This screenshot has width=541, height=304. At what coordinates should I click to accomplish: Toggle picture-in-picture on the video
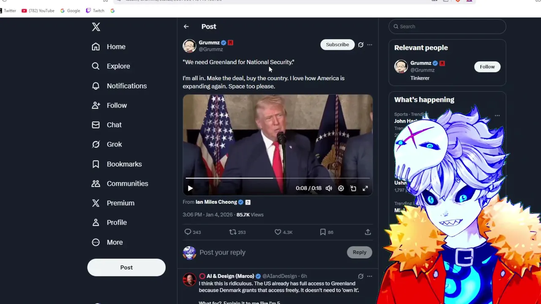click(353, 188)
